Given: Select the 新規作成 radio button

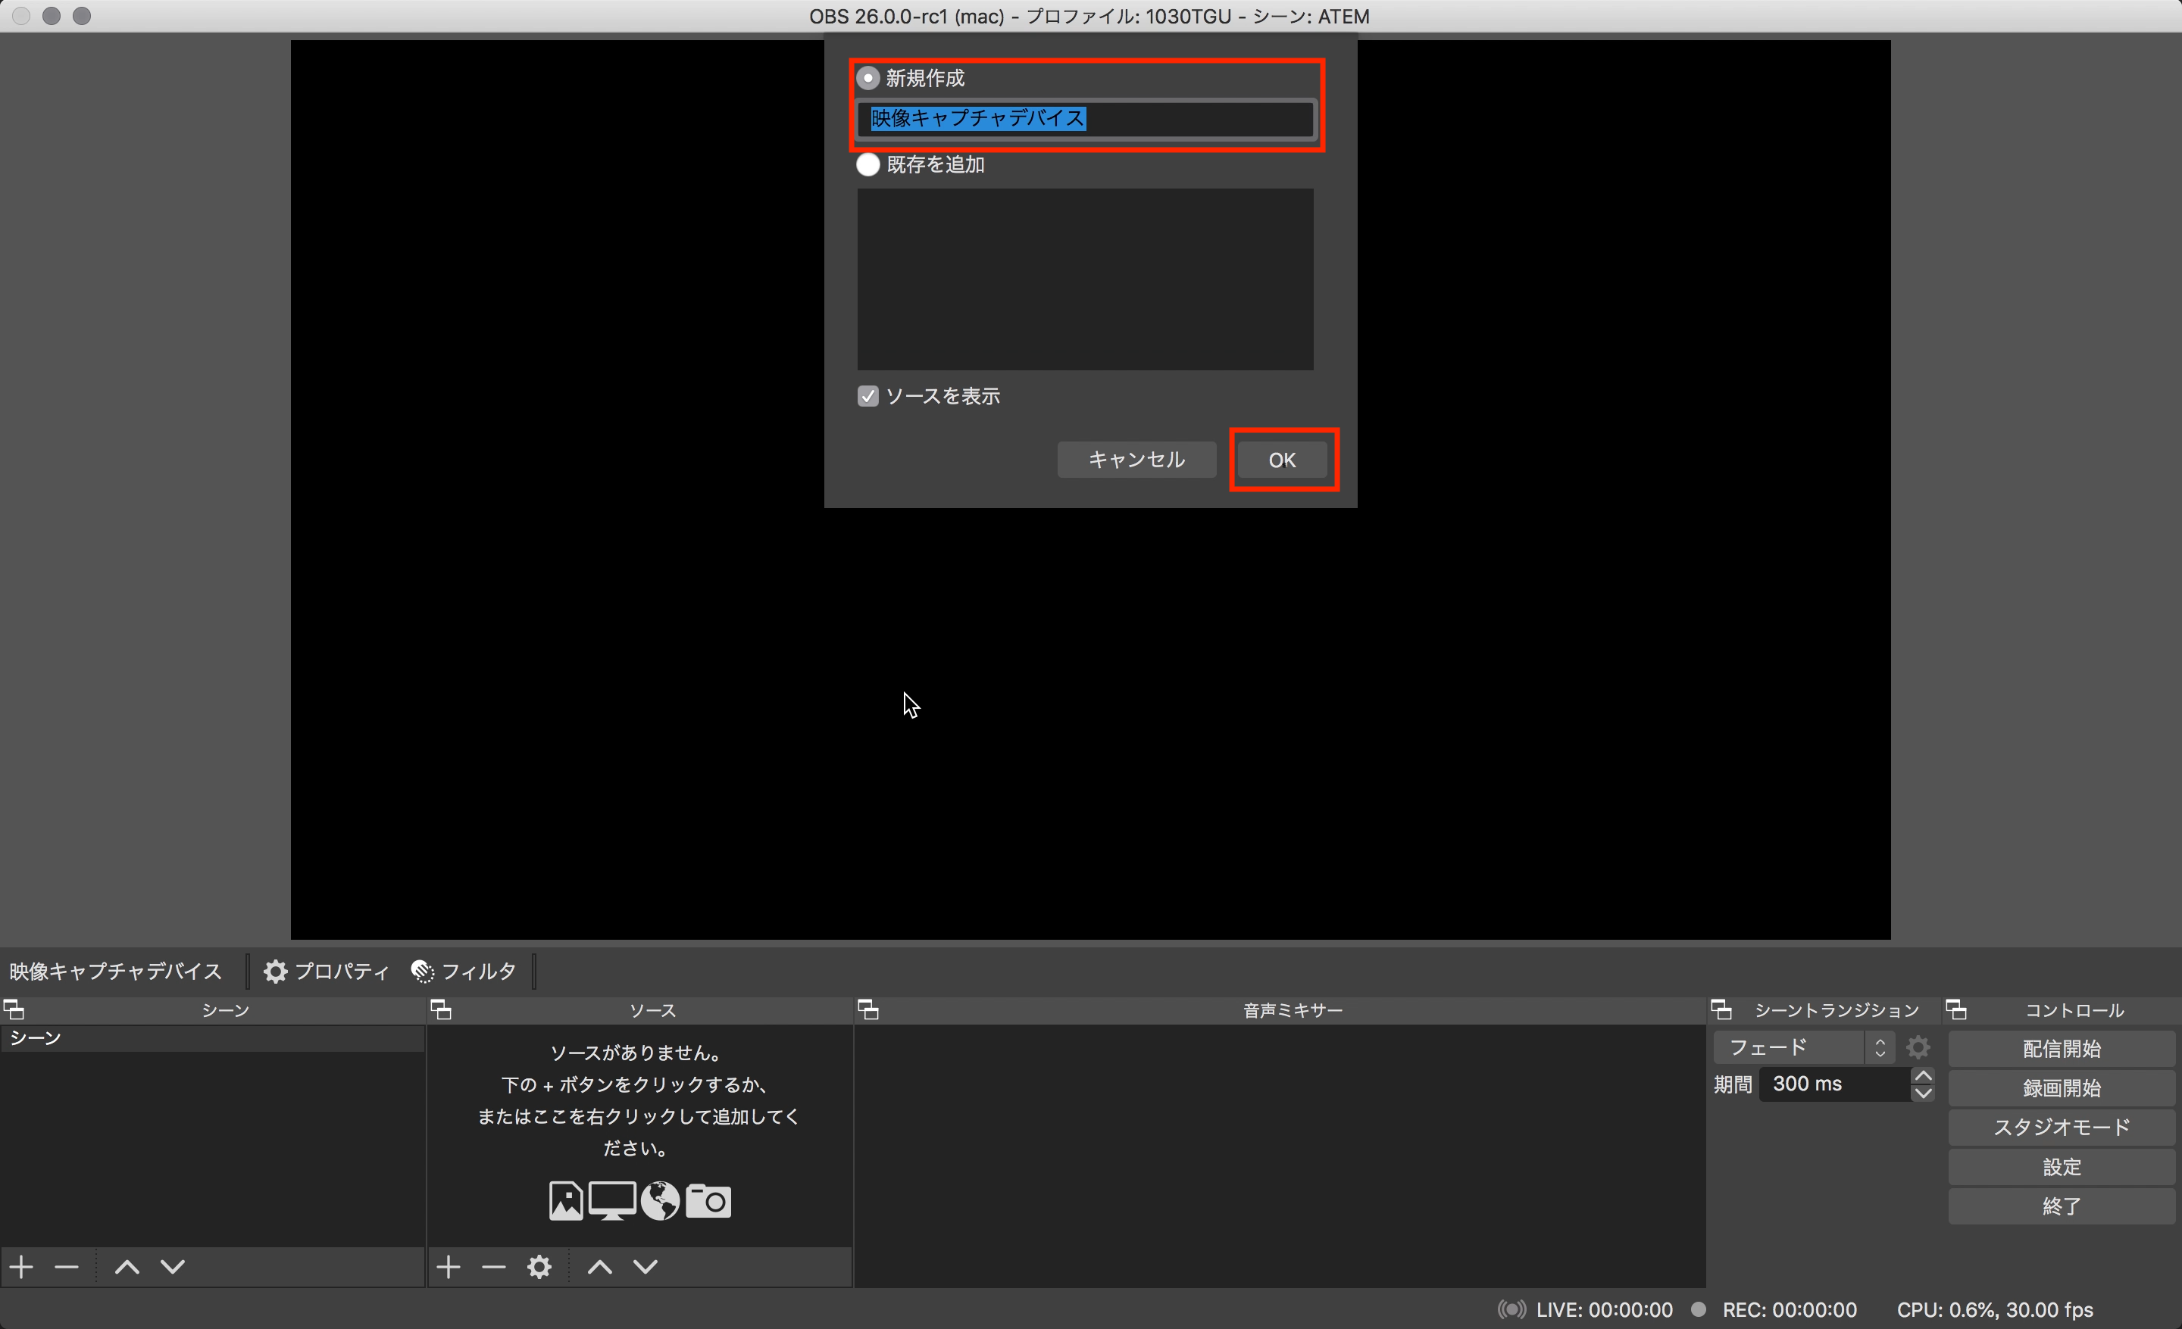Looking at the screenshot, I should tap(867, 78).
